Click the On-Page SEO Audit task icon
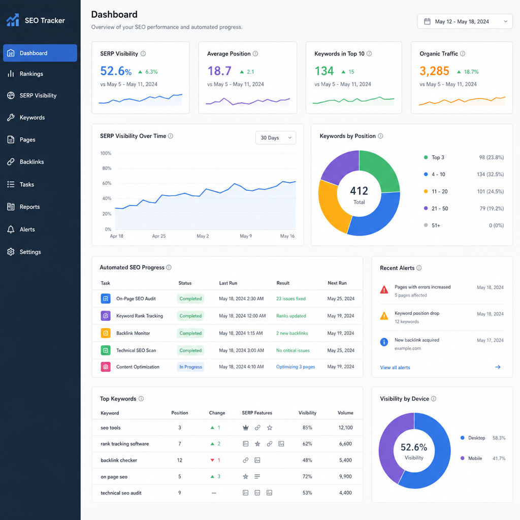Viewport: 520px width, 520px height. tap(106, 299)
